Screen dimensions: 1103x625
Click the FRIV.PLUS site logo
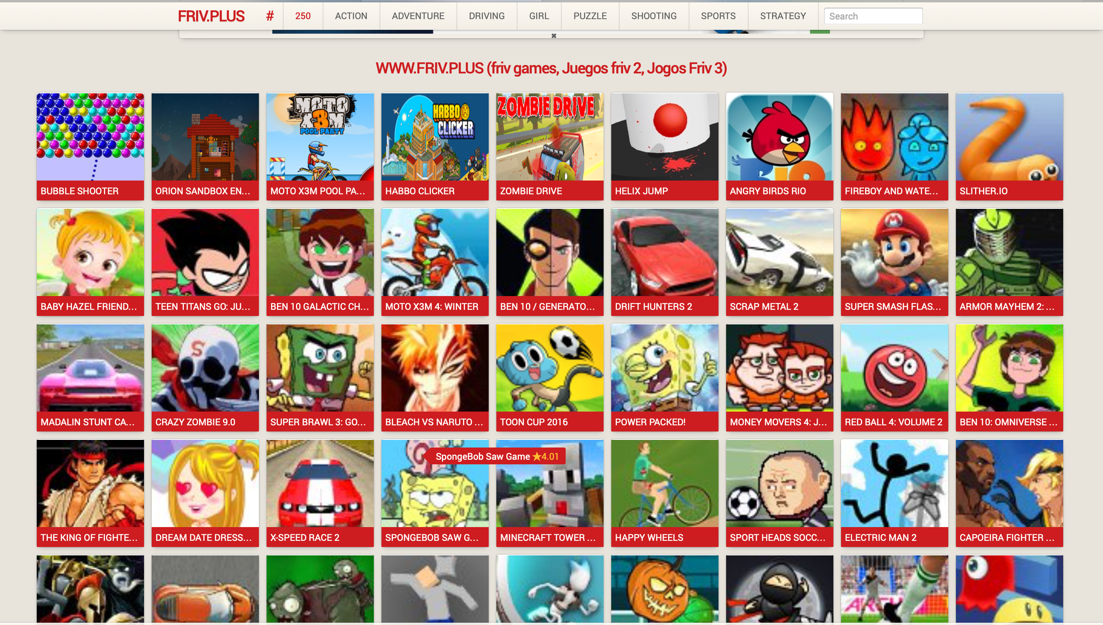[x=211, y=16]
